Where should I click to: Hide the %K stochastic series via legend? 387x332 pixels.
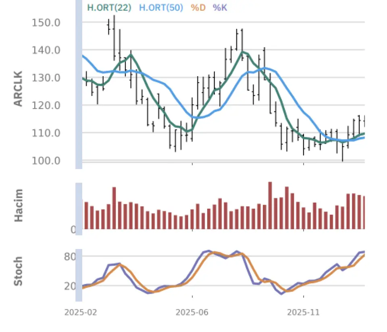[x=220, y=7]
